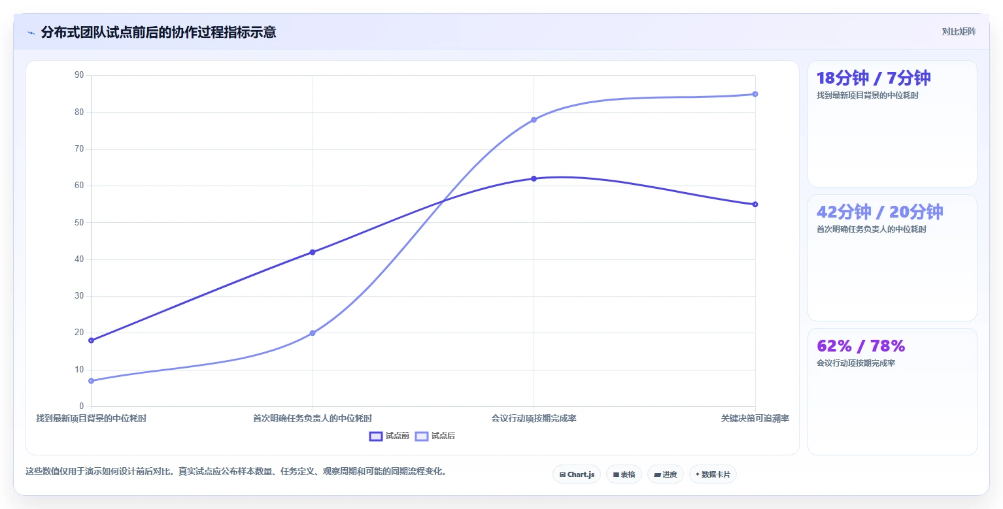Click the footnote starting 这些数值仅用于演示

[x=236, y=471]
